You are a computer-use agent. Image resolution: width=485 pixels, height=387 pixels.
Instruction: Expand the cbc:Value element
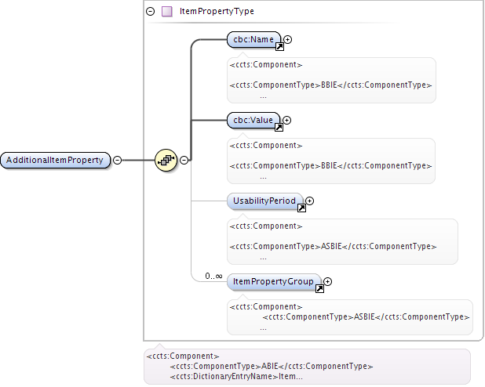pos(287,120)
